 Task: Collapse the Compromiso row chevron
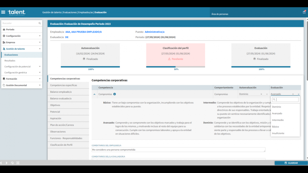click(x=94, y=94)
